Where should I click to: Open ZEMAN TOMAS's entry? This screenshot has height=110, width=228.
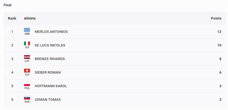pyautogui.click(x=48, y=100)
